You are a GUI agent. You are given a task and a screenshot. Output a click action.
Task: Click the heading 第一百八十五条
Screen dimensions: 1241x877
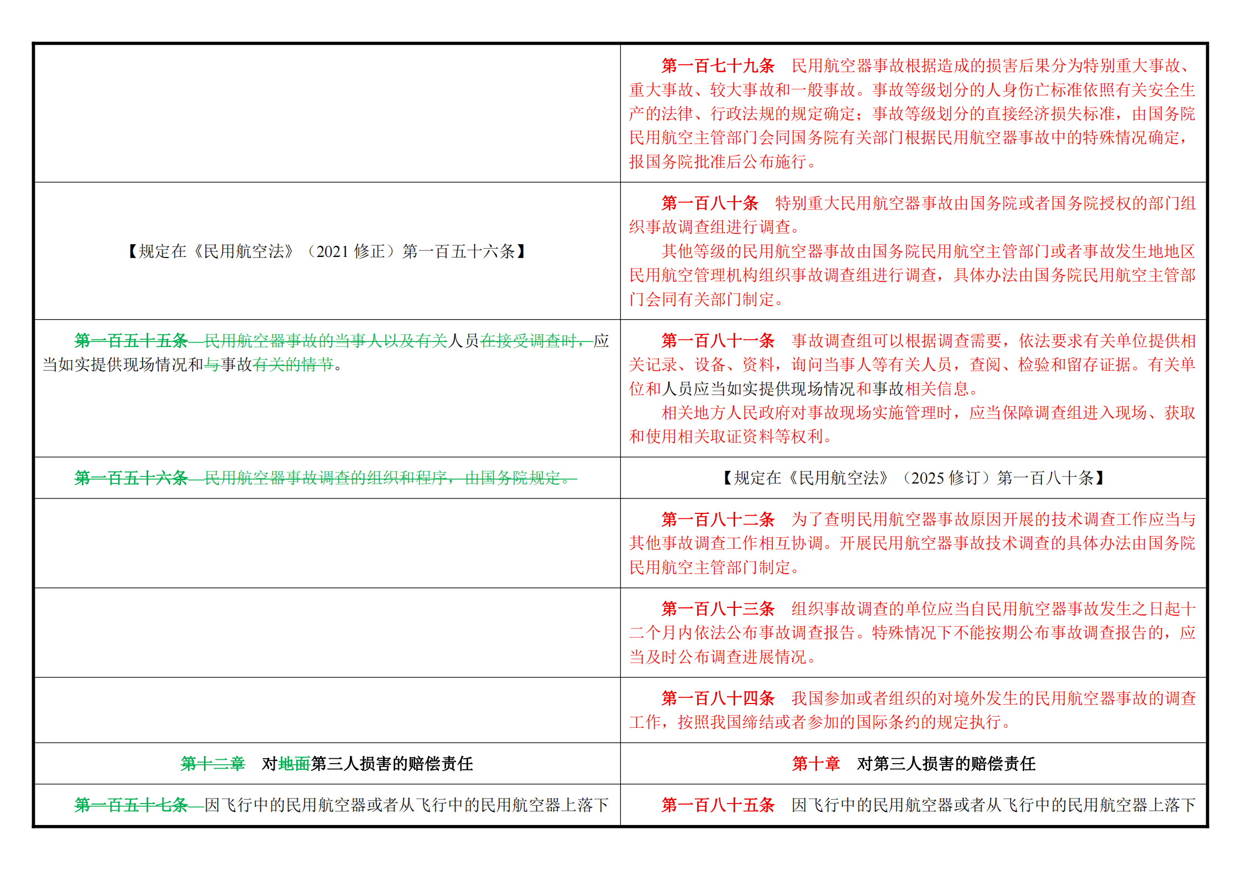[718, 805]
